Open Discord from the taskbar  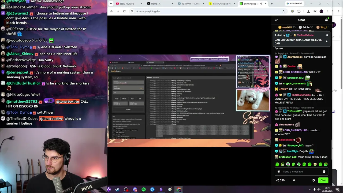[135, 190]
